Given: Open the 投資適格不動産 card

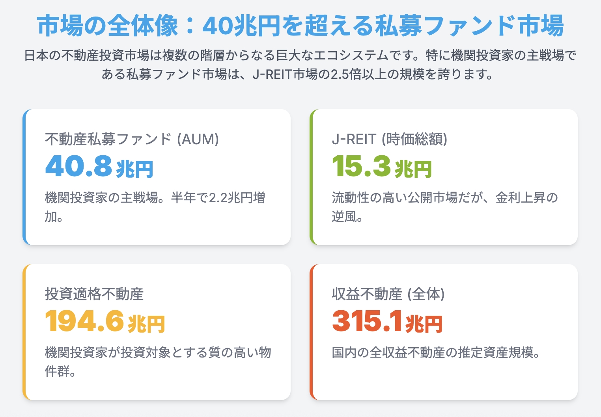Looking at the screenshot, I should pyautogui.click(x=157, y=332).
